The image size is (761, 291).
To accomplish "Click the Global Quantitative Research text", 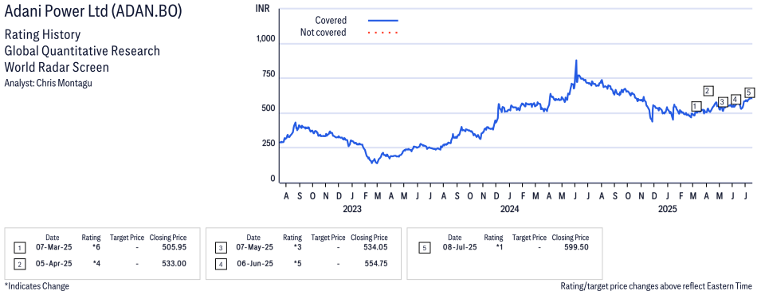I will tap(82, 50).
